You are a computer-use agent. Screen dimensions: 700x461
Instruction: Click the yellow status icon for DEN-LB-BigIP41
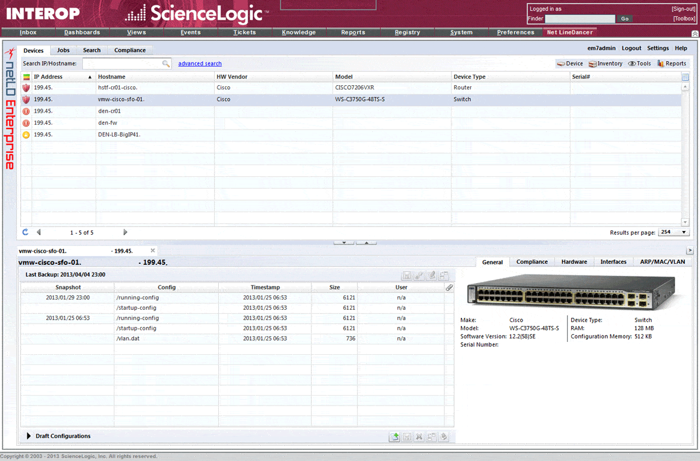26,134
